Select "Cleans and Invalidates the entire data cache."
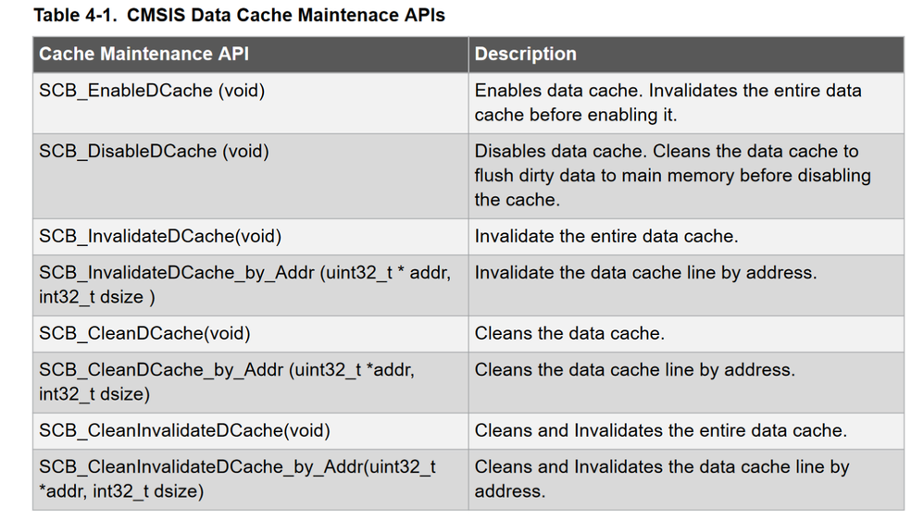The height and width of the screenshot is (520, 924). click(x=660, y=430)
